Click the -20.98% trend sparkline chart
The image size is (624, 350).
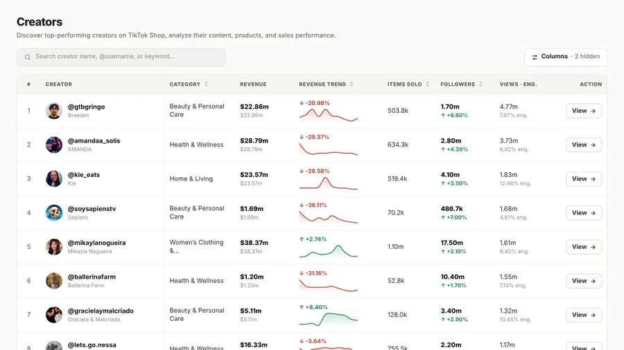(329, 115)
